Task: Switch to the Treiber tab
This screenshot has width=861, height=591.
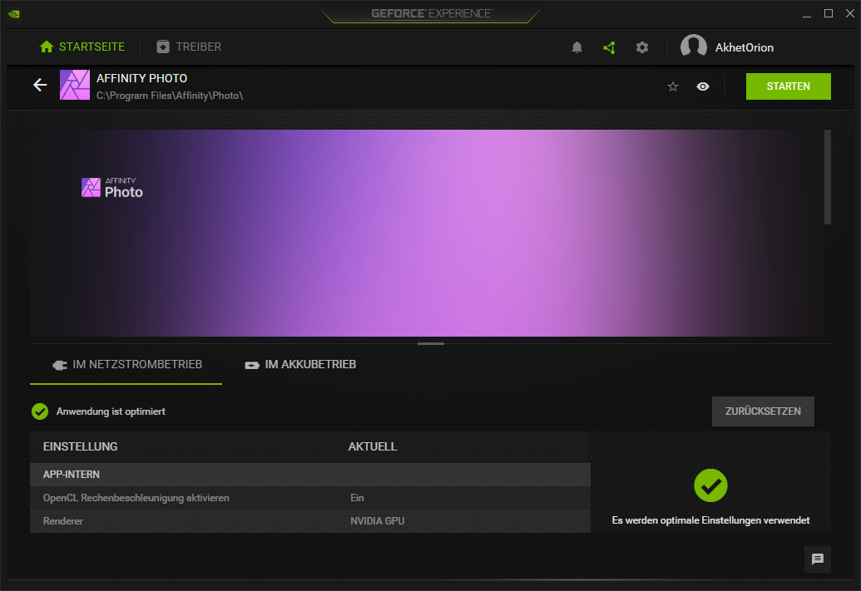Action: click(x=189, y=47)
